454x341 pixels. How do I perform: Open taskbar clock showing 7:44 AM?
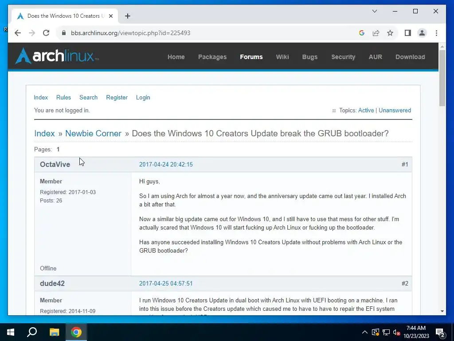coord(416,332)
